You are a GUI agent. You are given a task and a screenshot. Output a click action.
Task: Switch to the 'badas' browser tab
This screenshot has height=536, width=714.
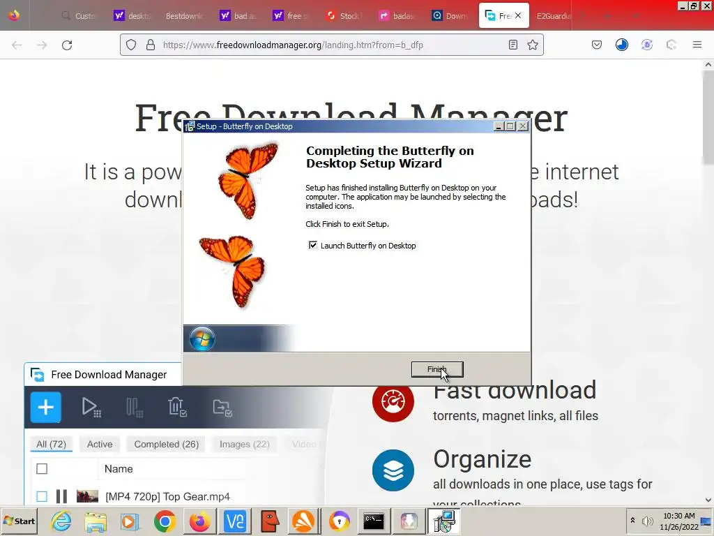(397, 16)
